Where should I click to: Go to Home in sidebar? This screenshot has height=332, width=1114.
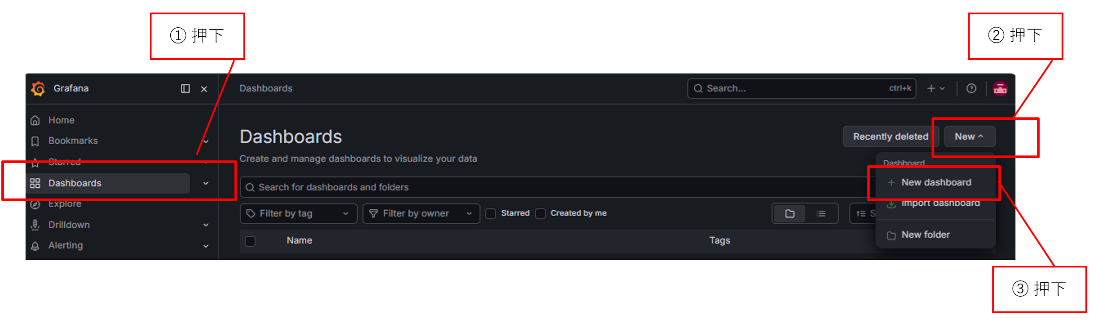[61, 120]
